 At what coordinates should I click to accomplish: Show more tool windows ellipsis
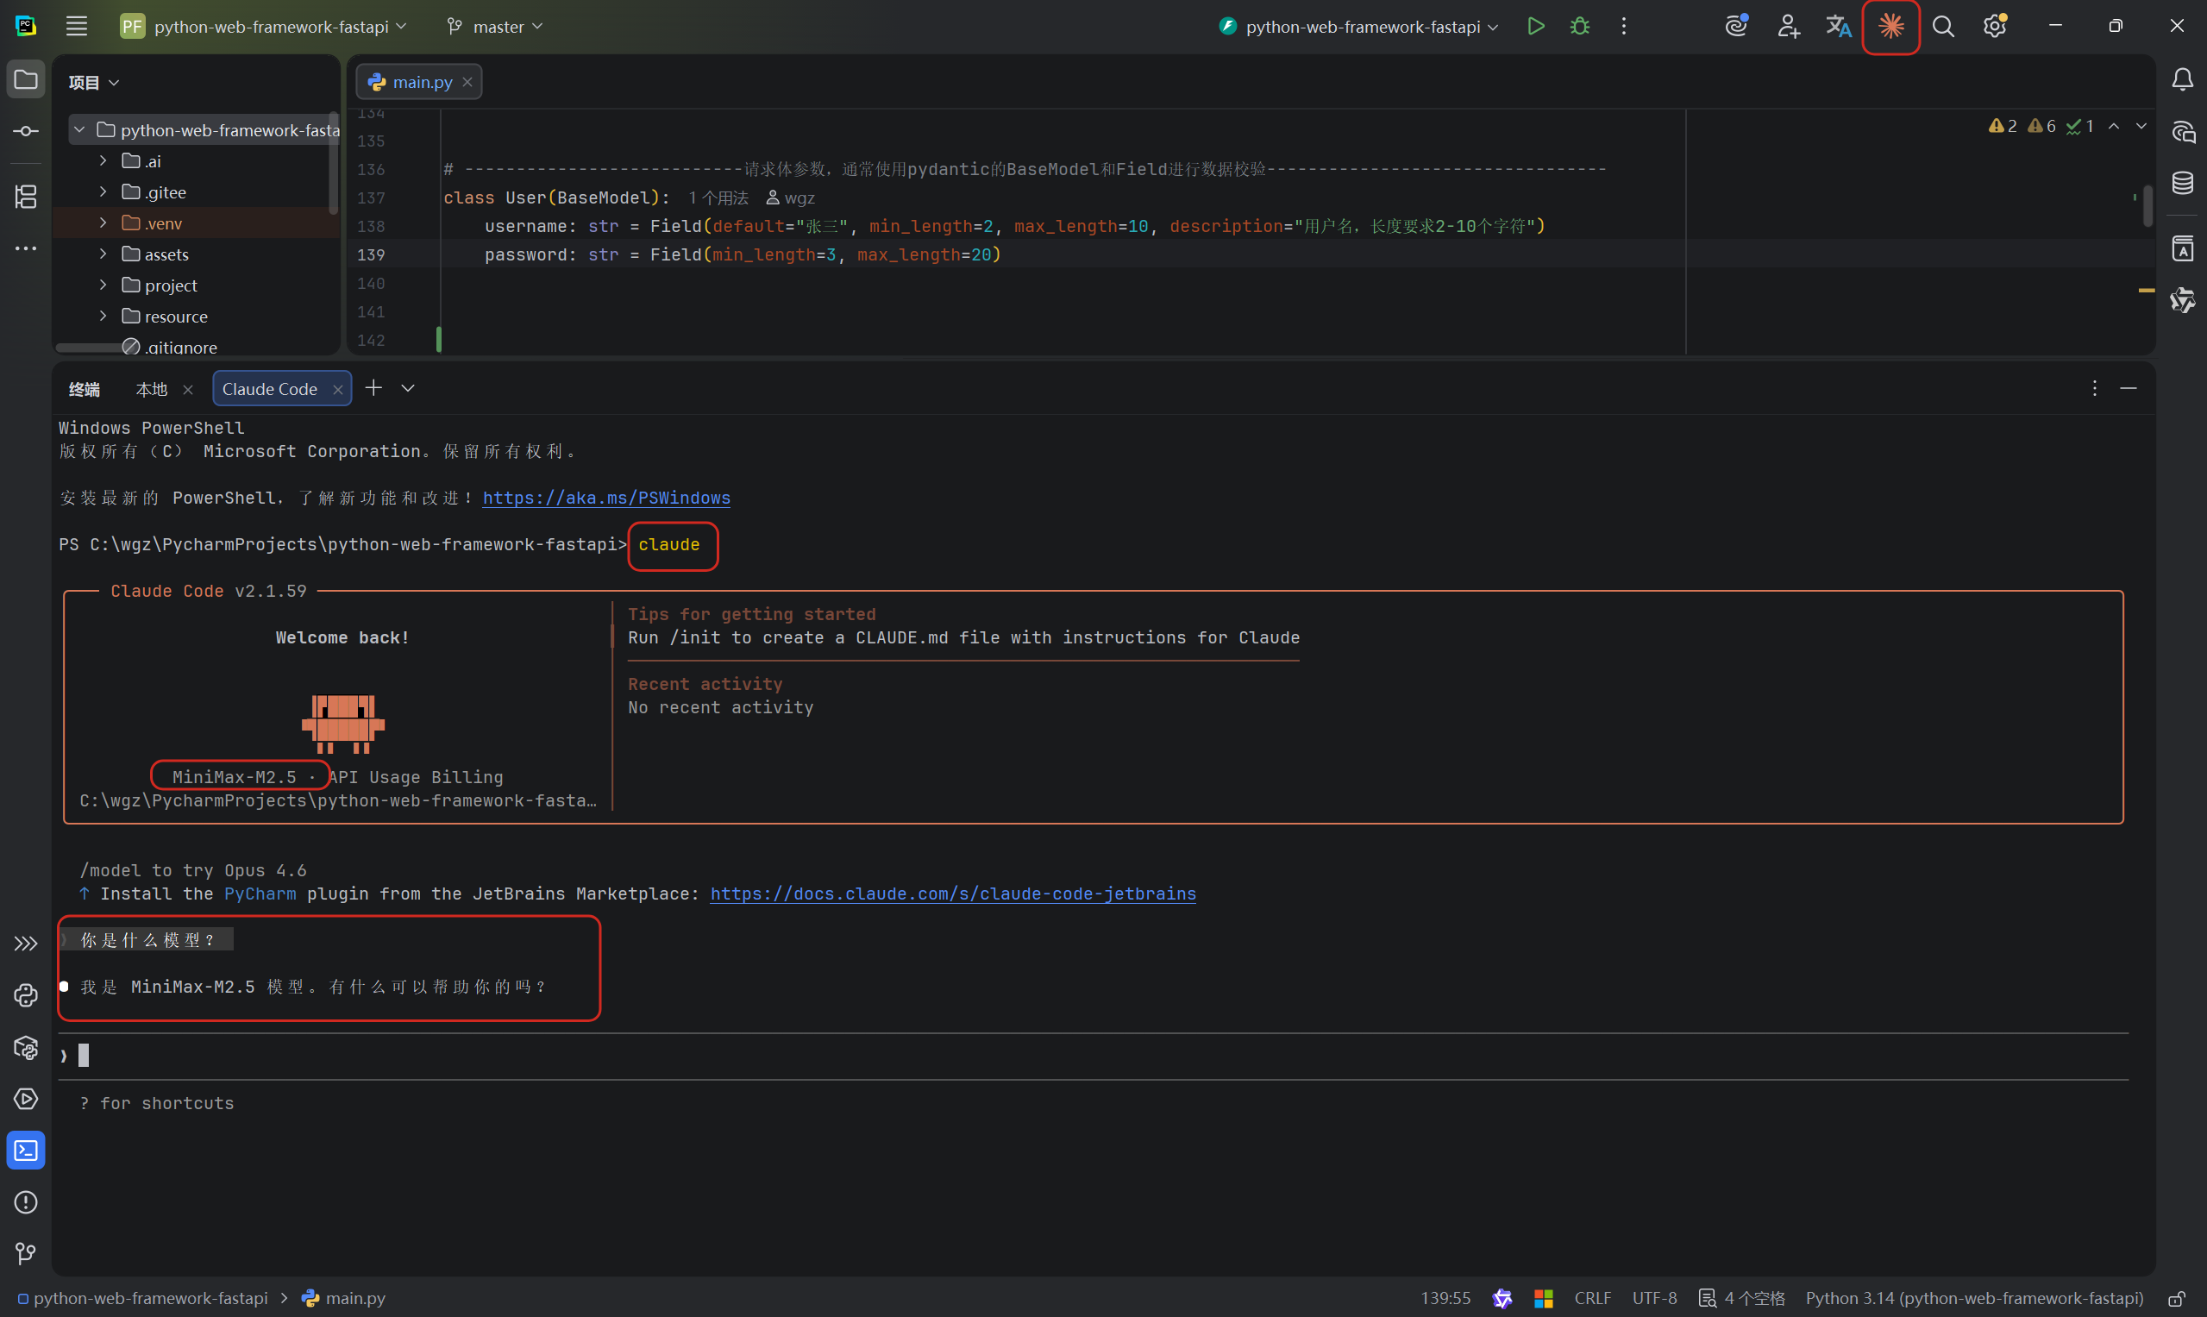click(x=26, y=248)
